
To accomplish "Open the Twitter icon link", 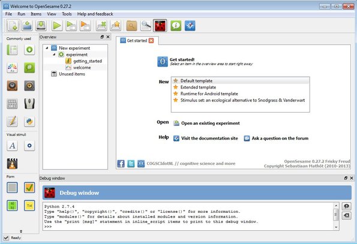I will tap(131, 164).
